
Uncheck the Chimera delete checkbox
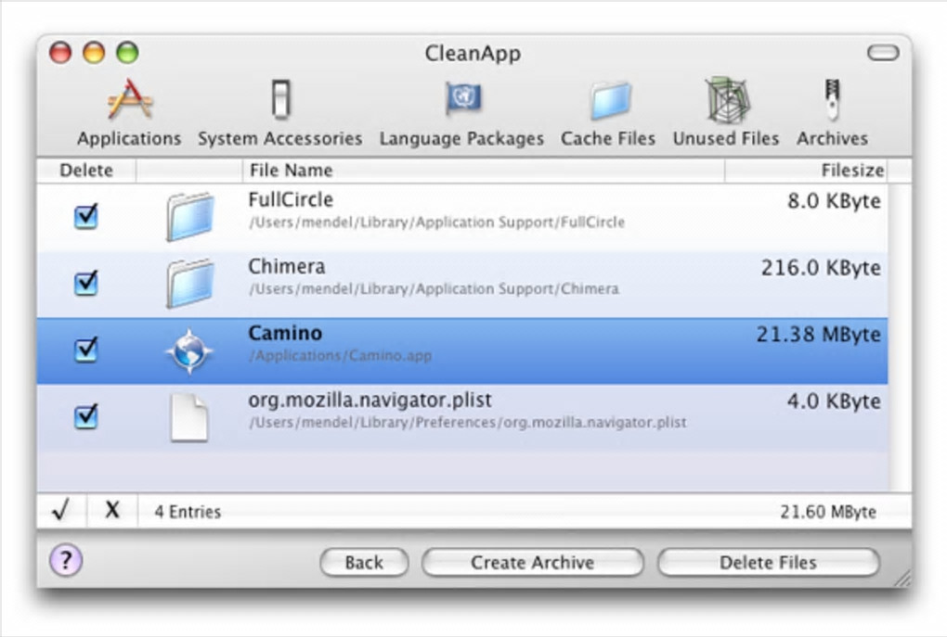(85, 282)
